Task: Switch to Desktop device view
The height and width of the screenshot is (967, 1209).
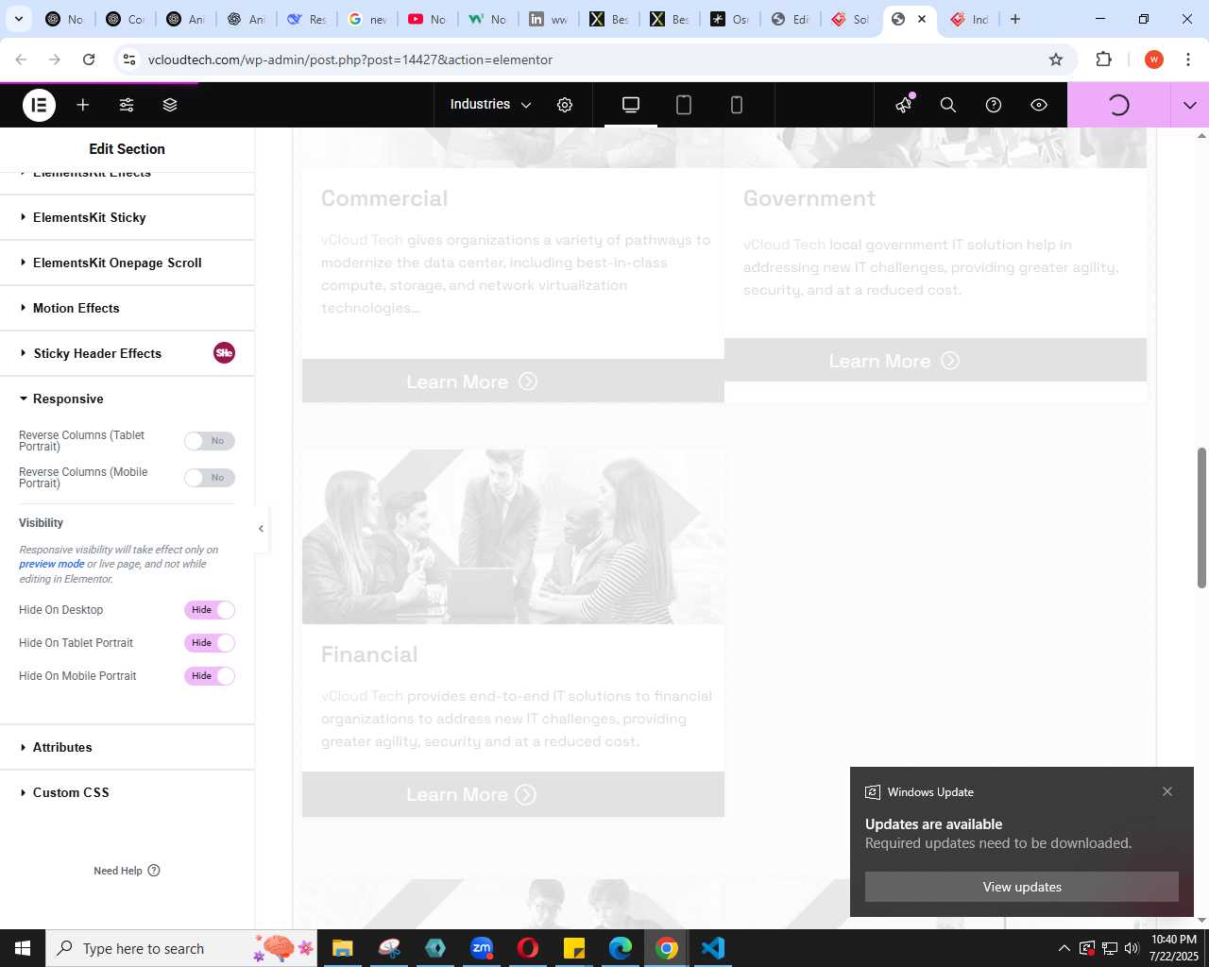Action: pyautogui.click(x=631, y=105)
